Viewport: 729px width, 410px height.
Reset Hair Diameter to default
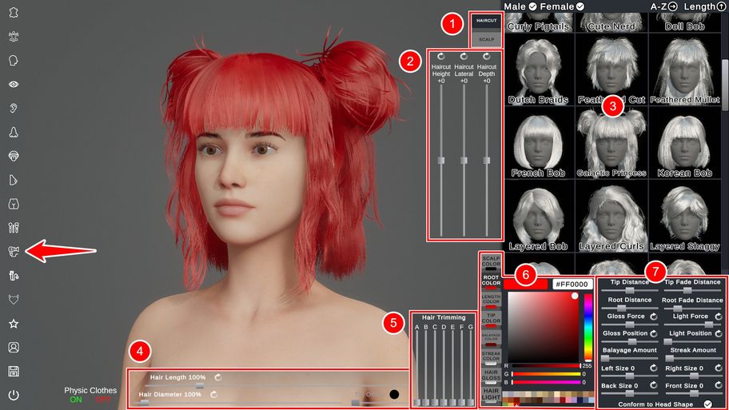click(213, 394)
